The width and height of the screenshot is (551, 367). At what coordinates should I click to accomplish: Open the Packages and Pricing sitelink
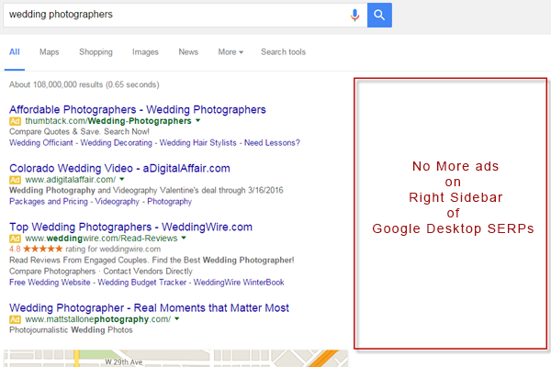pos(49,202)
